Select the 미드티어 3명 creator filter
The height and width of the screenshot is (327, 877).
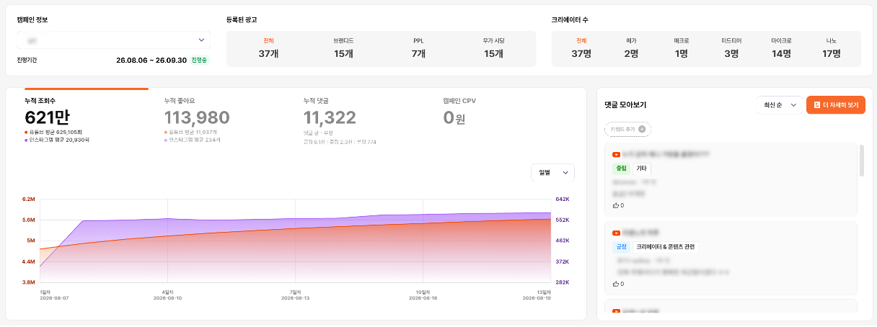point(731,48)
